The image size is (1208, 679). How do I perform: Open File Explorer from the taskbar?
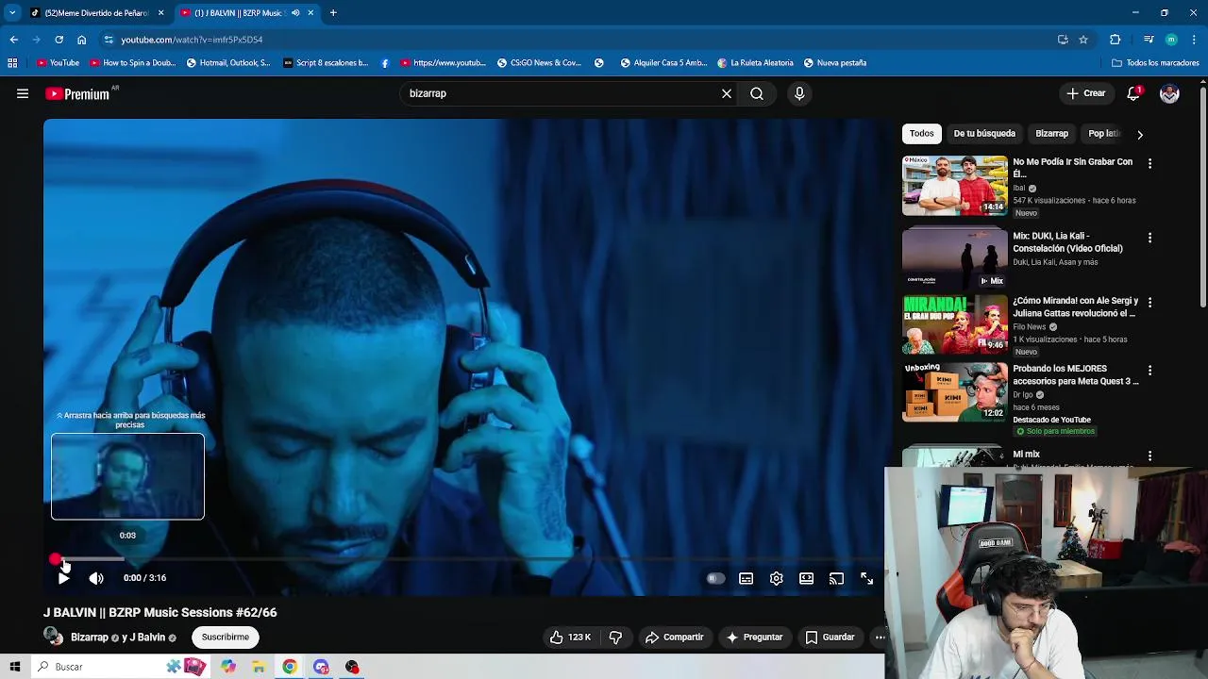click(x=259, y=667)
